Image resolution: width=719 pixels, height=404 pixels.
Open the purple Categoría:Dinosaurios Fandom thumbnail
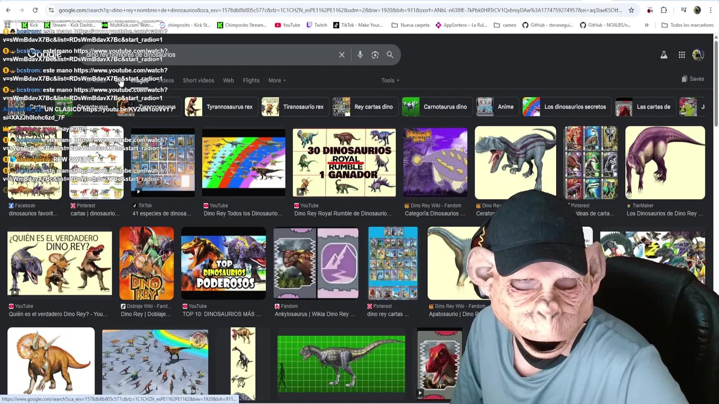coord(435,163)
